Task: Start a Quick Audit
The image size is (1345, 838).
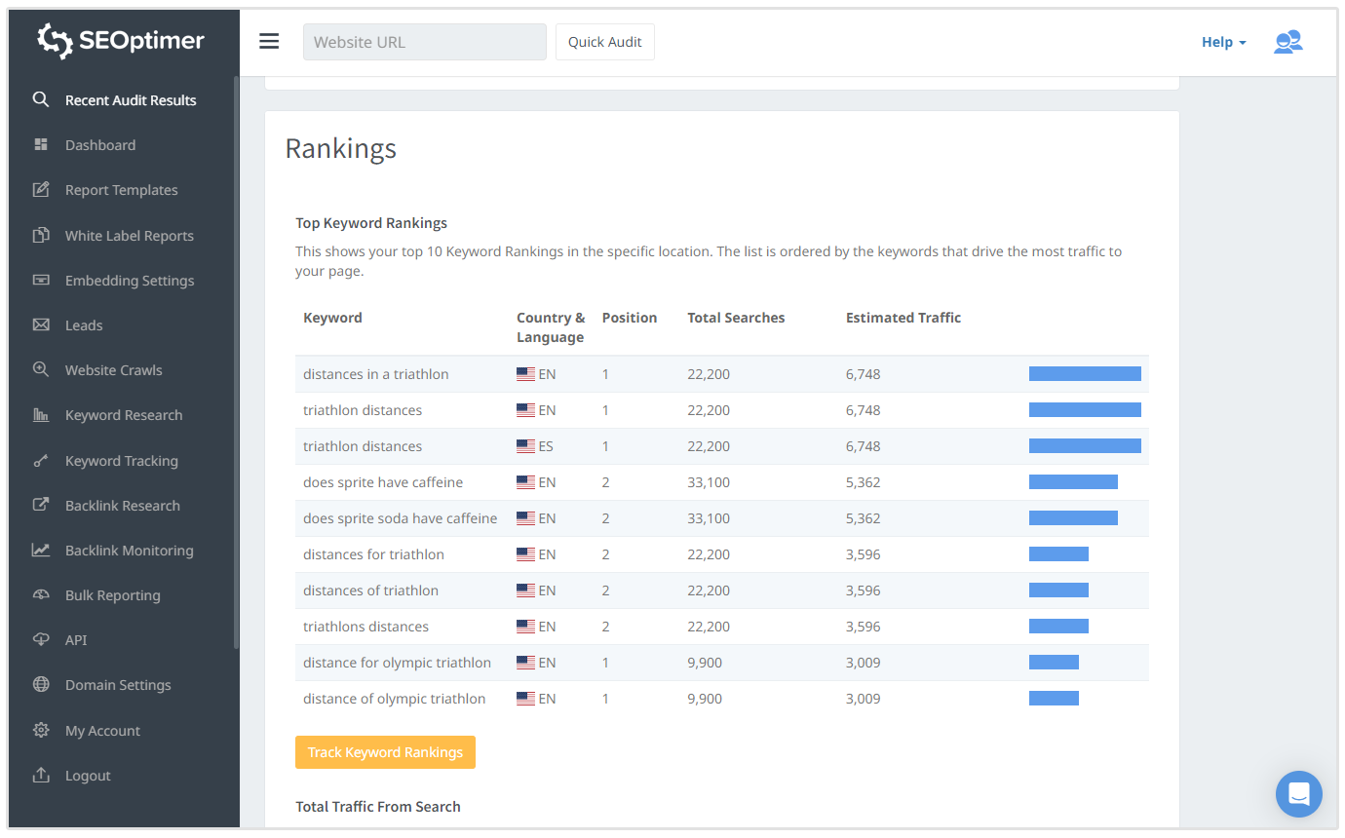Action: 604,42
